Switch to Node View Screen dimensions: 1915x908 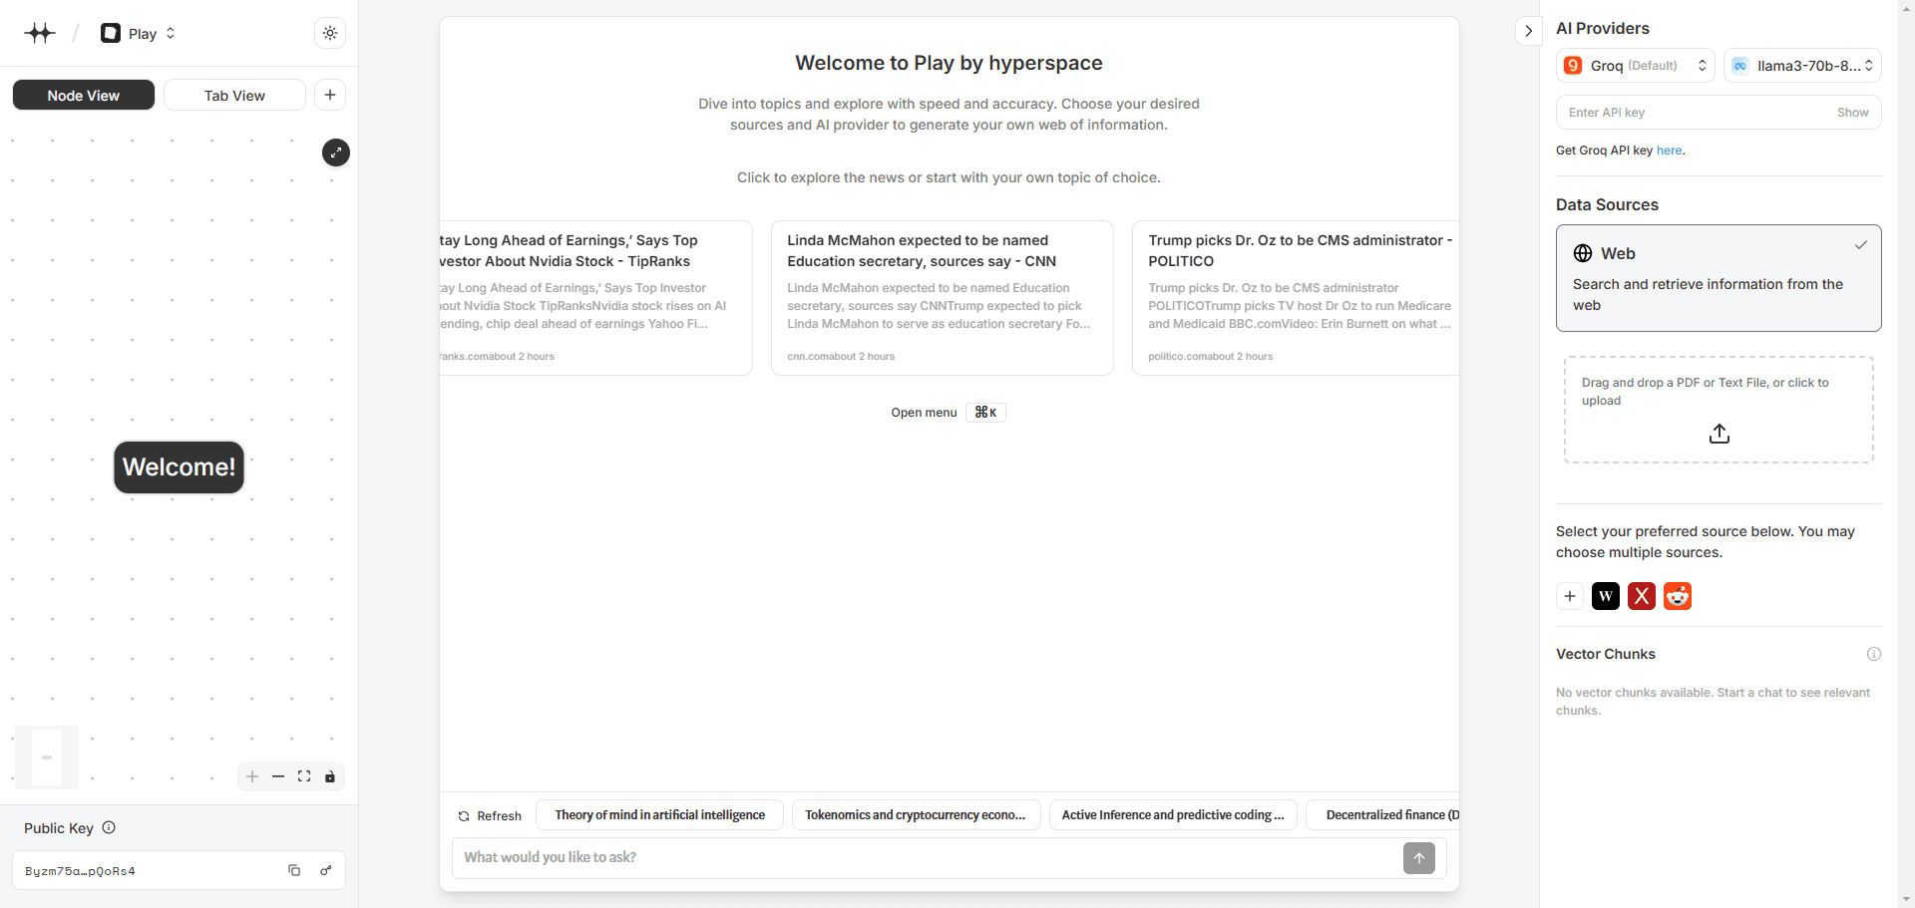point(84,95)
